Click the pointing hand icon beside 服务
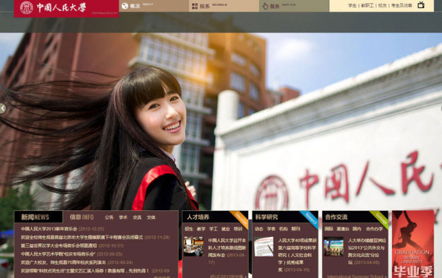Image resolution: width=442 pixels, height=278 pixels. coord(265,6)
